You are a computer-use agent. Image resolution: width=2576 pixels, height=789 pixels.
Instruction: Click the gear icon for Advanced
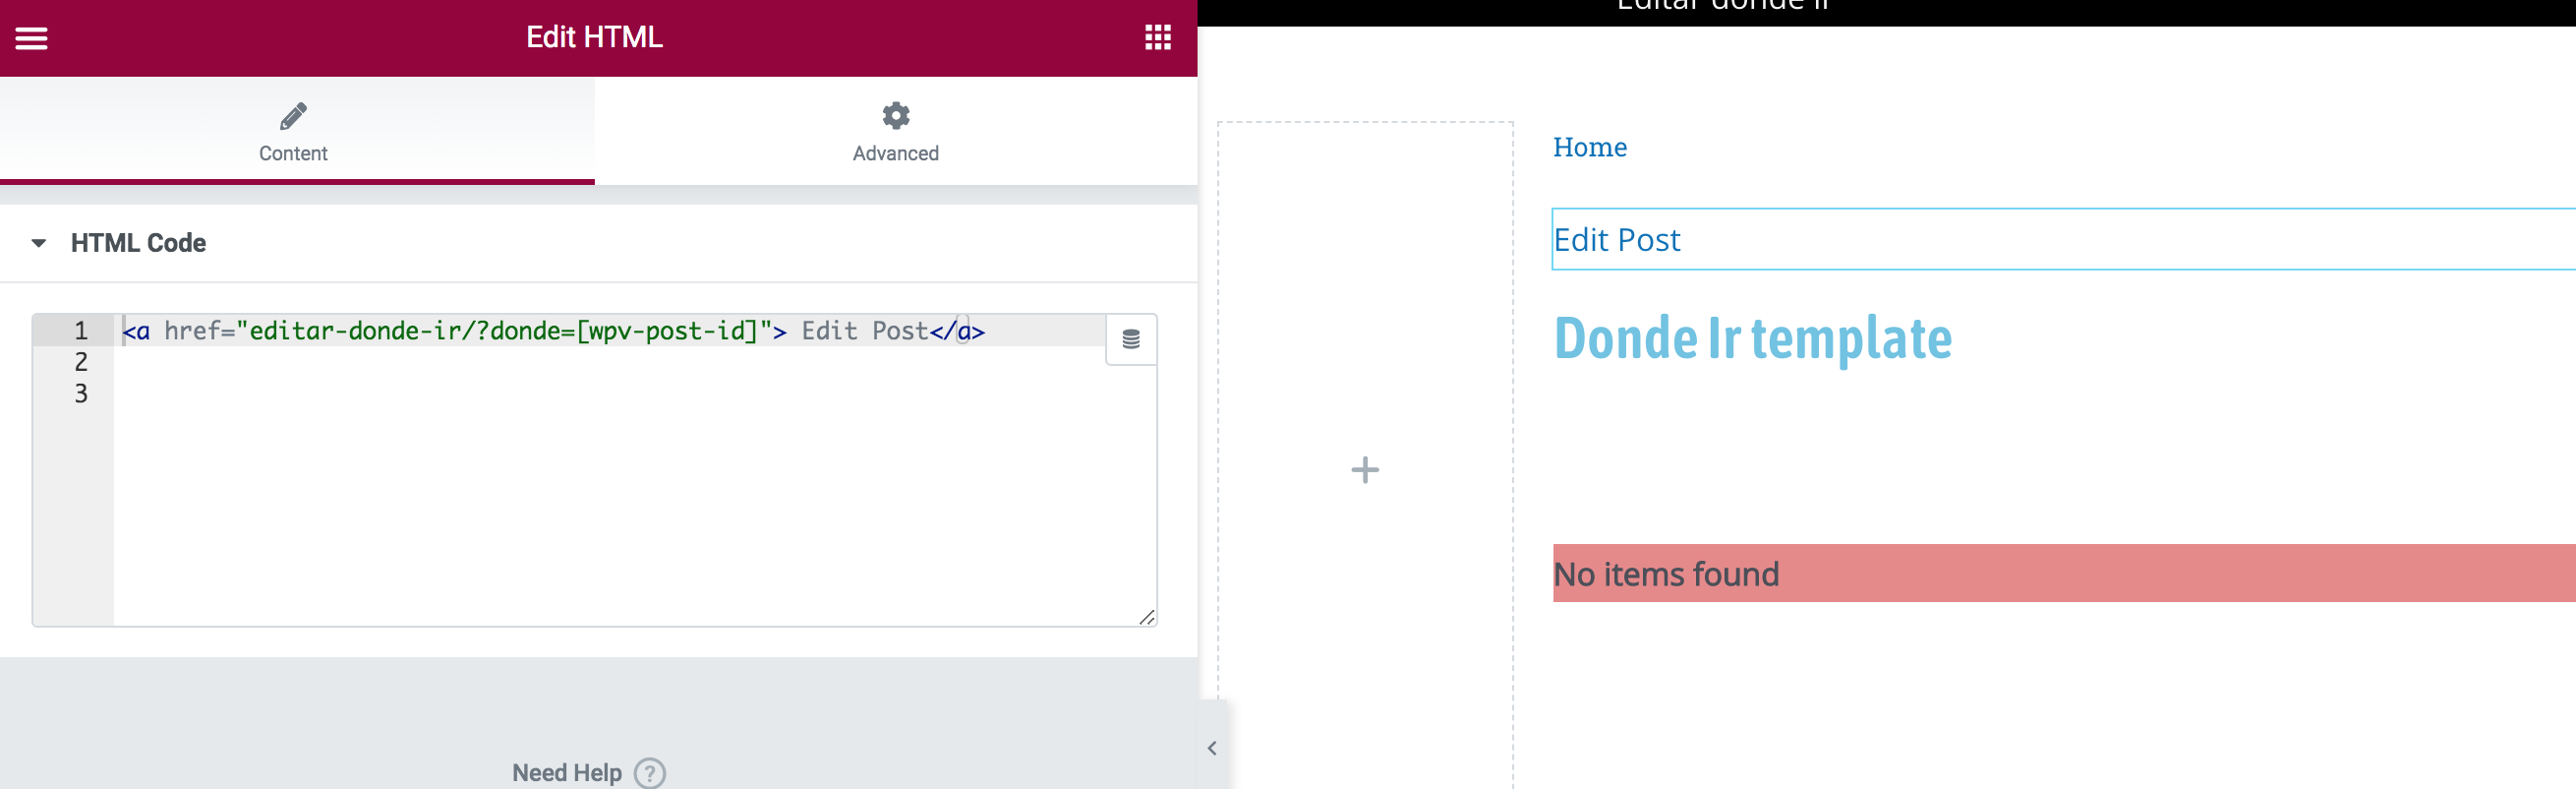pyautogui.click(x=895, y=116)
